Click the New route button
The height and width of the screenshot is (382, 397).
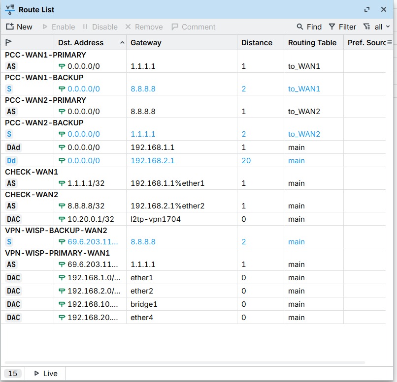click(x=19, y=27)
